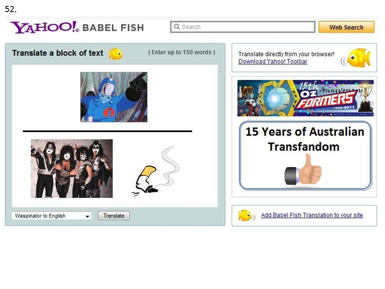This screenshot has height=289, width=385.
Task: Click the smoking cigarette butt image
Action: 156,171
